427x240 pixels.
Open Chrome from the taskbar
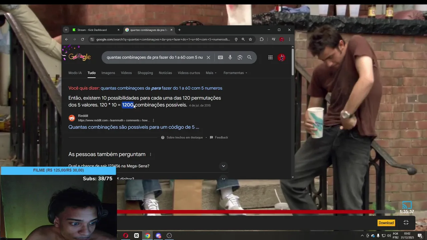[147, 236]
